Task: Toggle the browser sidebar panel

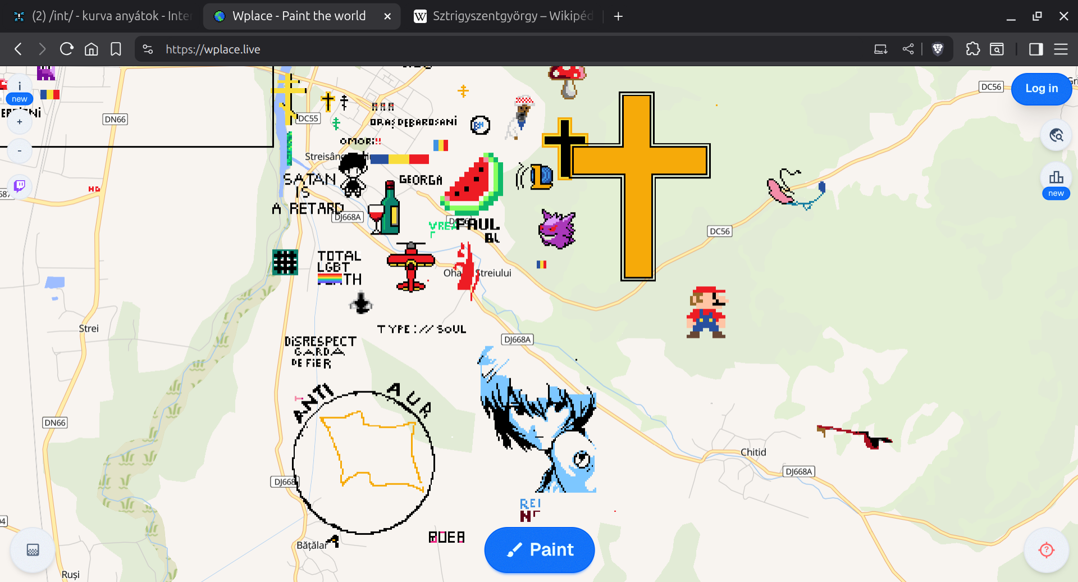Action: pos(1036,49)
